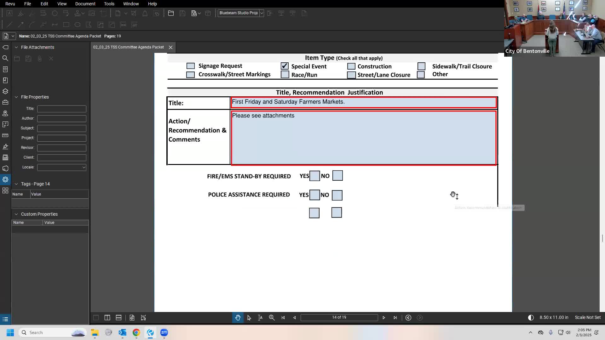Open the Bluebeam Studio Project dropdown

(x=262, y=13)
